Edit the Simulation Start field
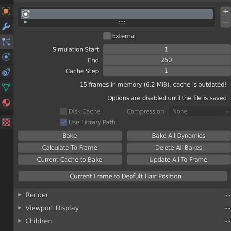The width and height of the screenshot is (231, 231). click(x=167, y=49)
